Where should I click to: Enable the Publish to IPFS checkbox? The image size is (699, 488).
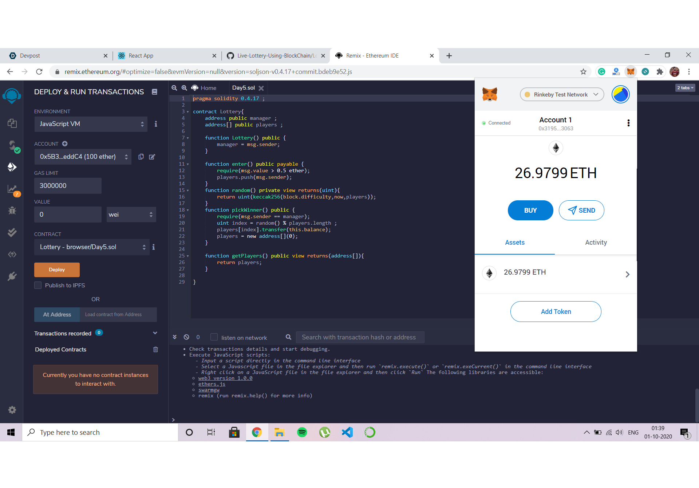38,285
